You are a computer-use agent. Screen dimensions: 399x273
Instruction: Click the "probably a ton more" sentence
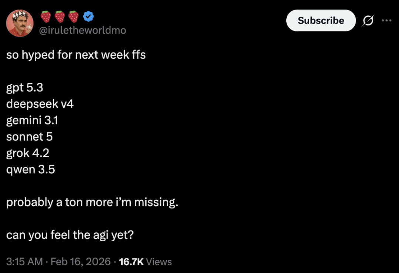click(x=92, y=202)
